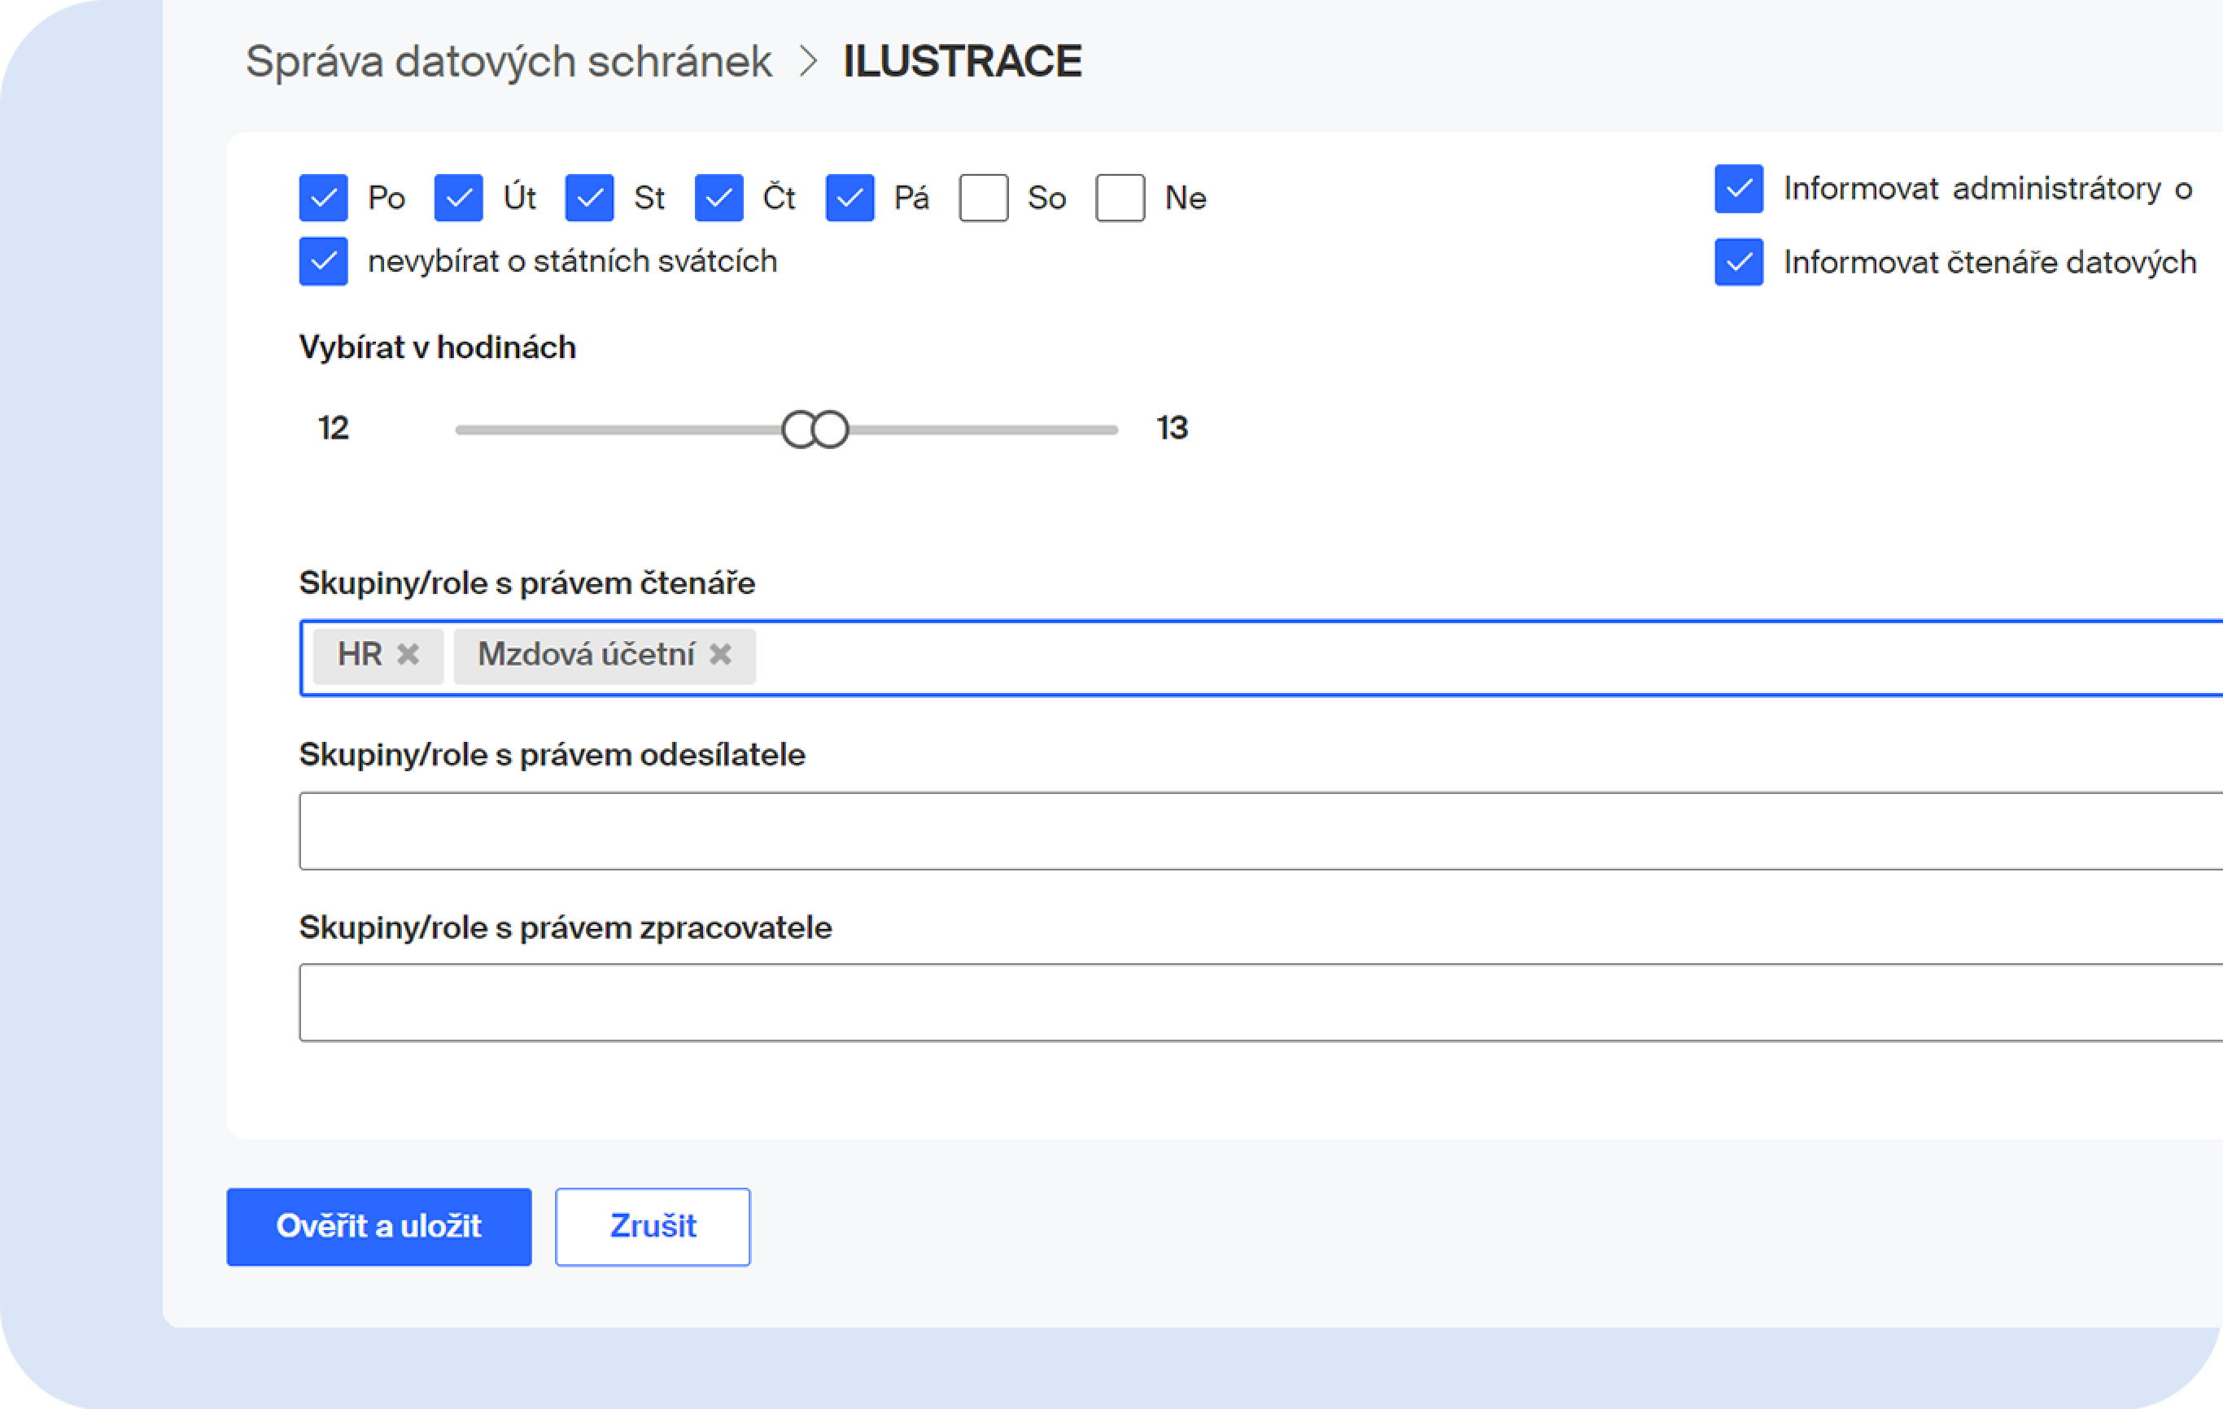This screenshot has width=2223, height=1409.
Task: Enable the Ne (Sunday) checkbox
Action: point(1120,198)
